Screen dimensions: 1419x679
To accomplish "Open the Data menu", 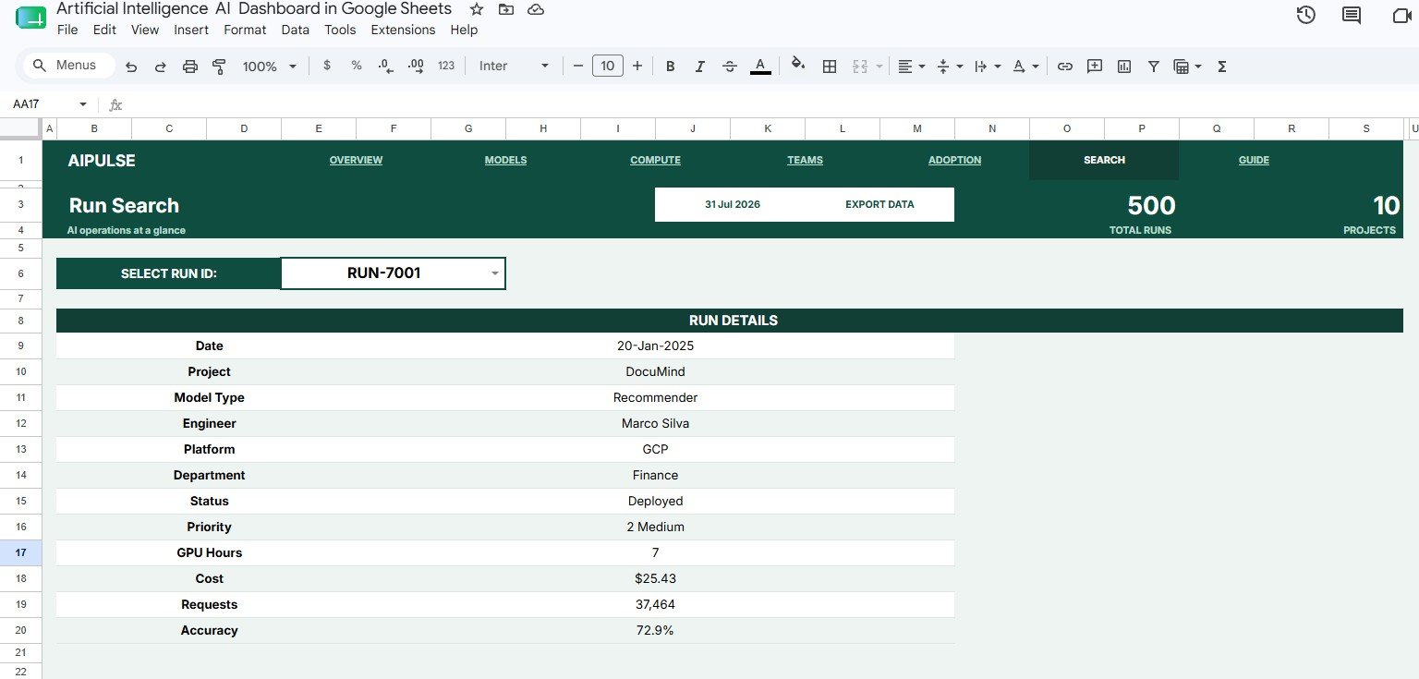I will pos(296,30).
